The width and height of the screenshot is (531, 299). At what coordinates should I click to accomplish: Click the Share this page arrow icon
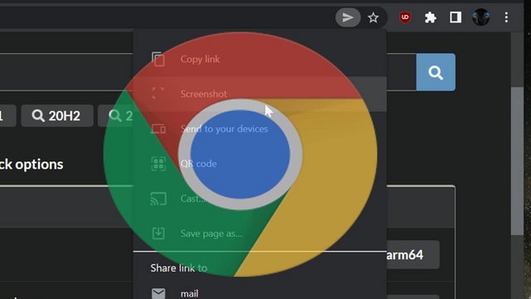(x=348, y=17)
